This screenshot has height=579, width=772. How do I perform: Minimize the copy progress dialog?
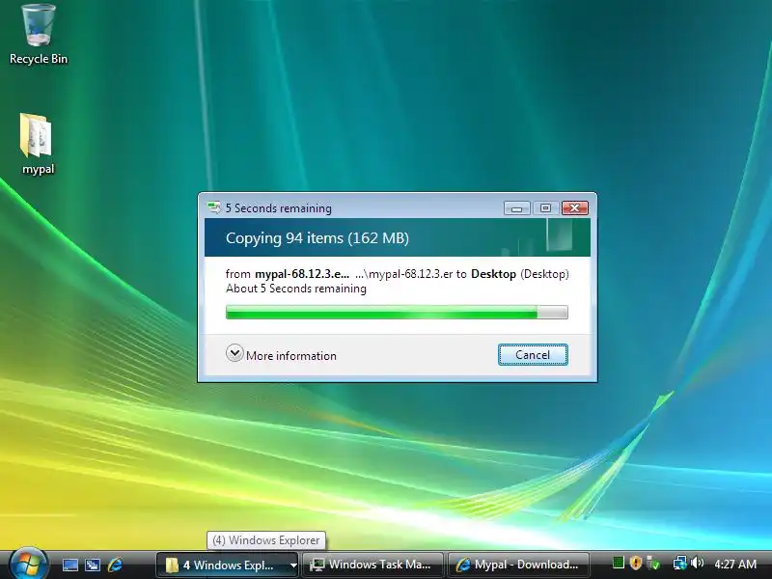[516, 207]
